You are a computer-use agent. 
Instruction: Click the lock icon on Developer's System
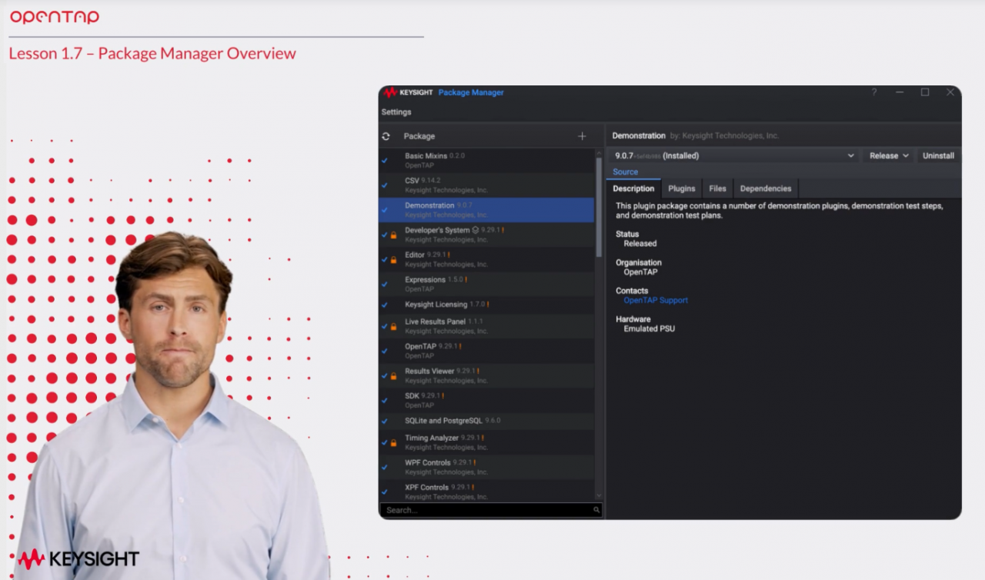(x=393, y=235)
